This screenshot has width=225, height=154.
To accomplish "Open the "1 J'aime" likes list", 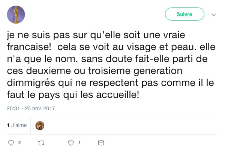I will (x=17, y=126).
